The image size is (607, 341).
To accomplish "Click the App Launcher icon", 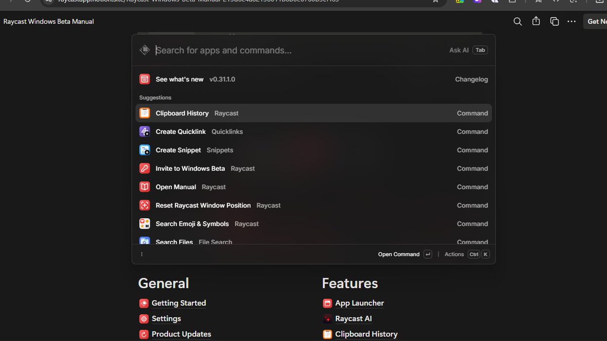I will click(327, 303).
